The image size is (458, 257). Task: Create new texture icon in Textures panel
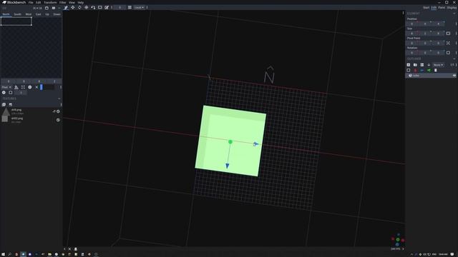tap(11, 104)
